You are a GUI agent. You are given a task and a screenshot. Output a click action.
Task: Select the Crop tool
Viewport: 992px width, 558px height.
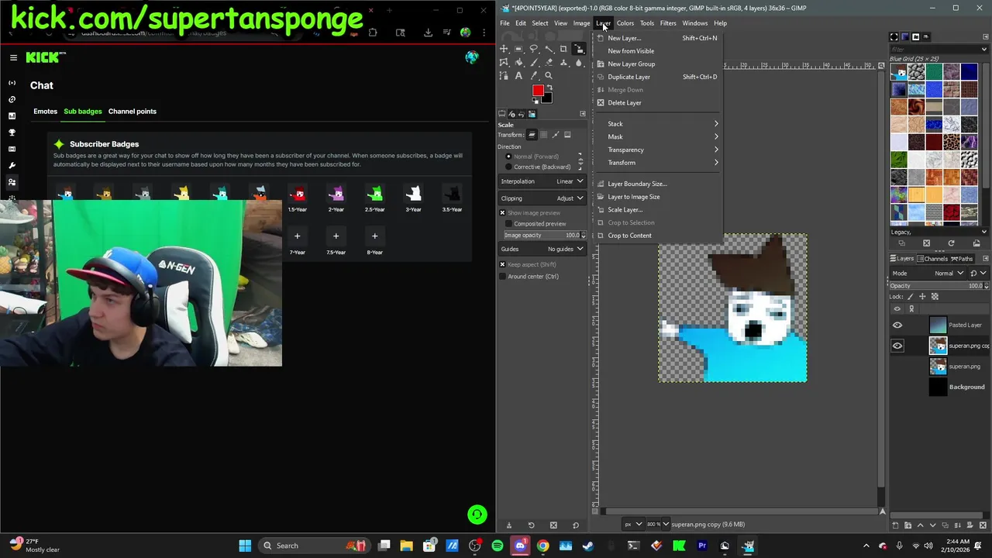pyautogui.click(x=563, y=49)
